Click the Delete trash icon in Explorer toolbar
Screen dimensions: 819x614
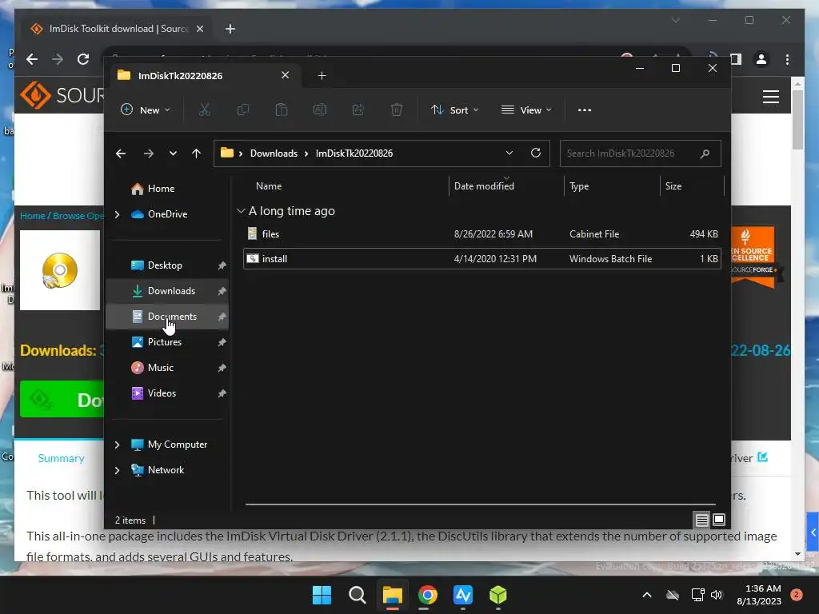tap(397, 110)
